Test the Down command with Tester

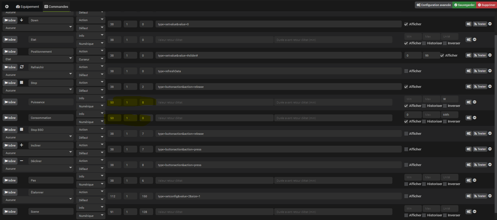(x=480, y=24)
